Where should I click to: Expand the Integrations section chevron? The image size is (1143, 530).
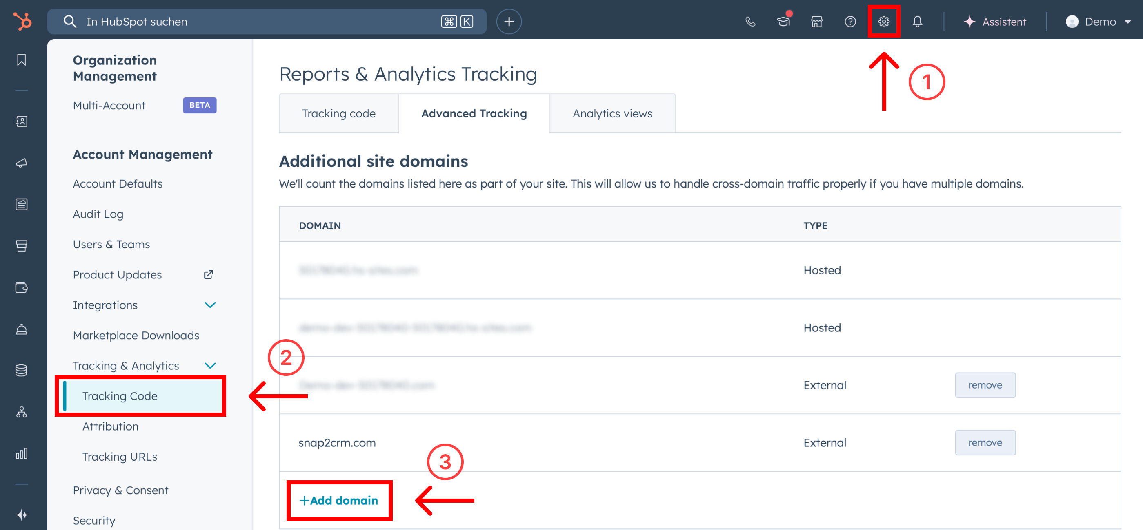(x=210, y=305)
